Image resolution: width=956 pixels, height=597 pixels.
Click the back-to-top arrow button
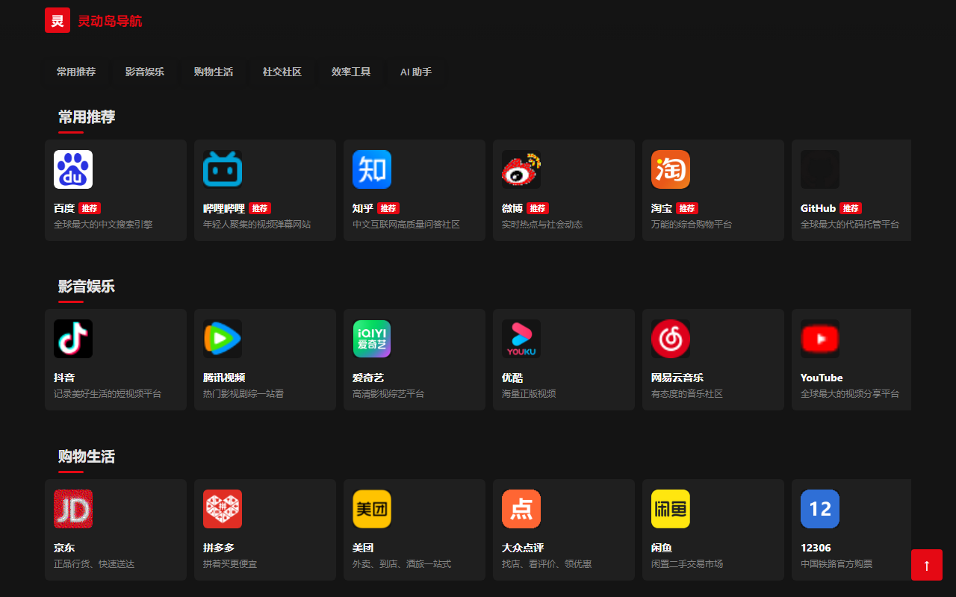[x=927, y=565]
